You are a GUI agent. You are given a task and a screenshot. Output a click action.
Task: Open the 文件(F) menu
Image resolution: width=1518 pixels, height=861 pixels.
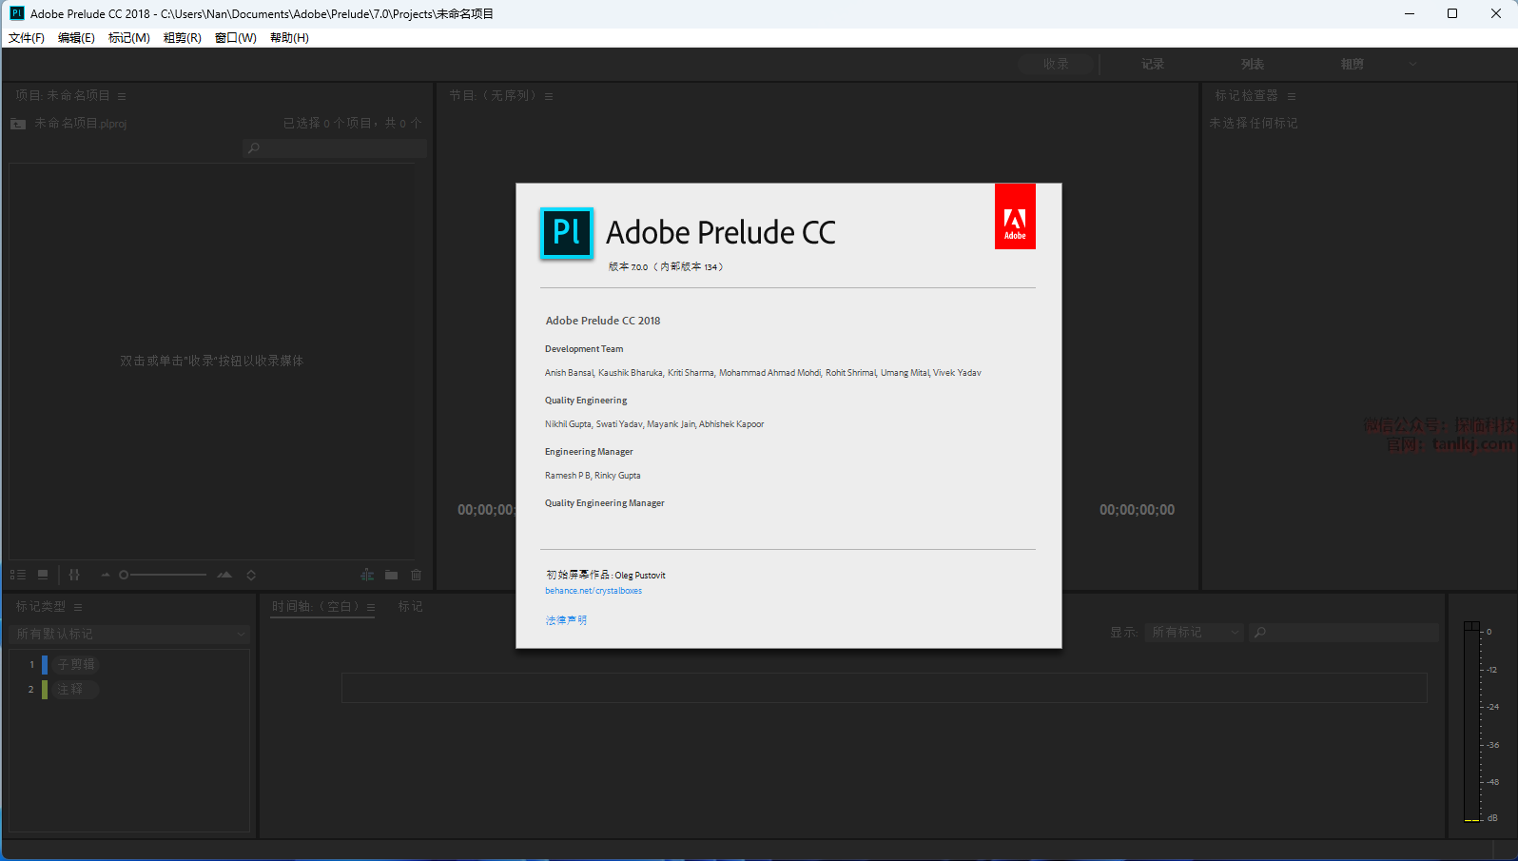coord(27,38)
